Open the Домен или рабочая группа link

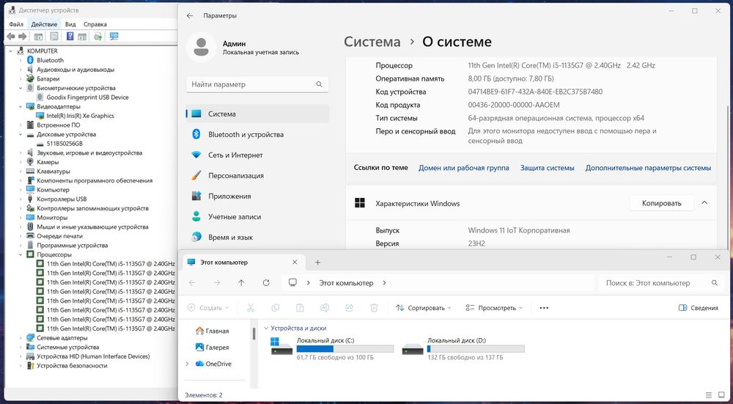pyautogui.click(x=464, y=168)
